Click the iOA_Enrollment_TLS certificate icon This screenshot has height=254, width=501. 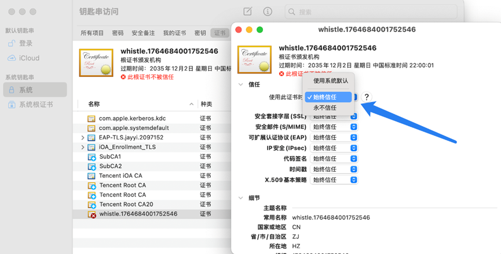tap(92, 148)
